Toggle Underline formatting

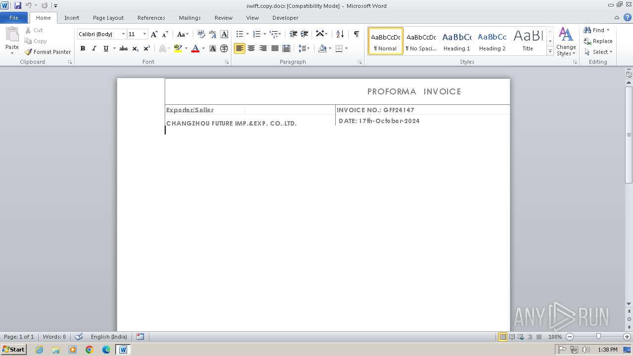click(106, 48)
